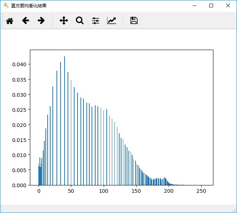
Task: Click the y-axis label 0.015
Action: [x=19, y=140]
